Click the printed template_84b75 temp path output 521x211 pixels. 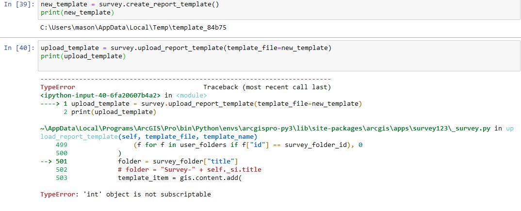133,28
